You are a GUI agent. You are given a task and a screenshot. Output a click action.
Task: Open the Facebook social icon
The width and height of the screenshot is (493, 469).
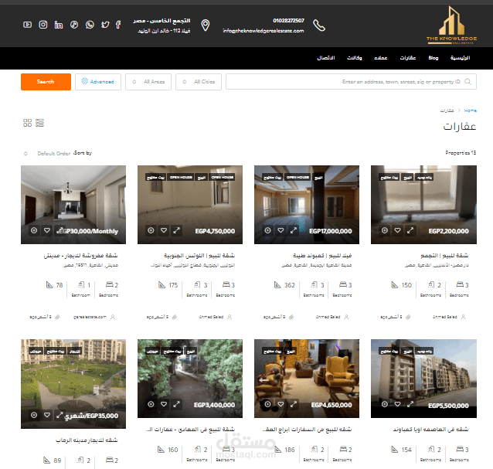(118, 25)
